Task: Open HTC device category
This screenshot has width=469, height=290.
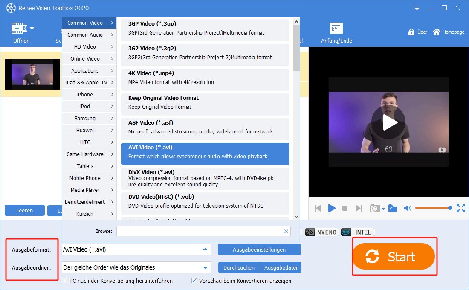Action: tap(89, 142)
